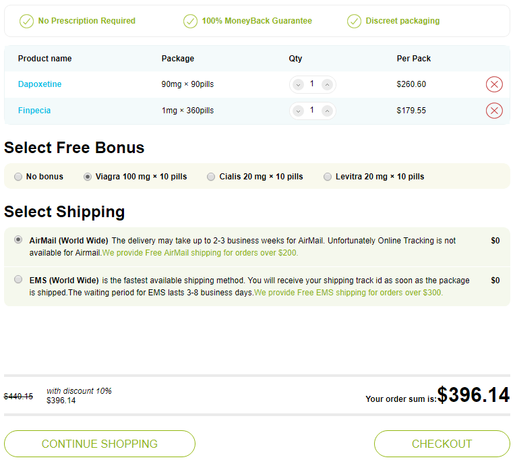
Task: Choose Cialis 20 mg bonus
Action: [x=211, y=177]
